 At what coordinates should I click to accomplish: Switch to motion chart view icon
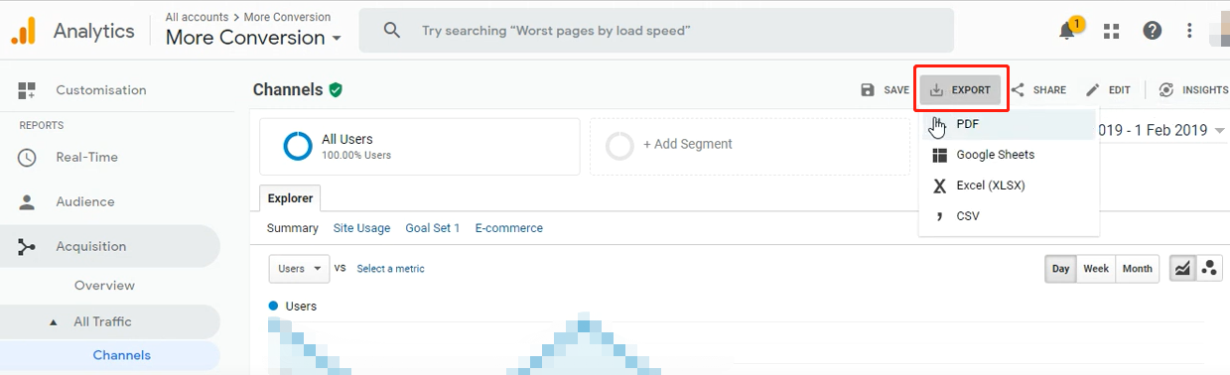[x=1209, y=269]
